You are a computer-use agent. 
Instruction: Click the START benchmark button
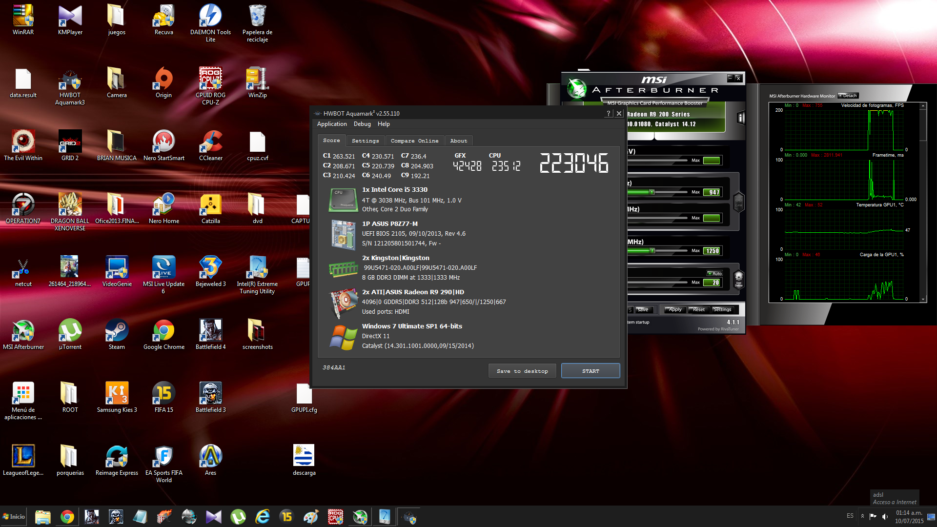(x=591, y=371)
